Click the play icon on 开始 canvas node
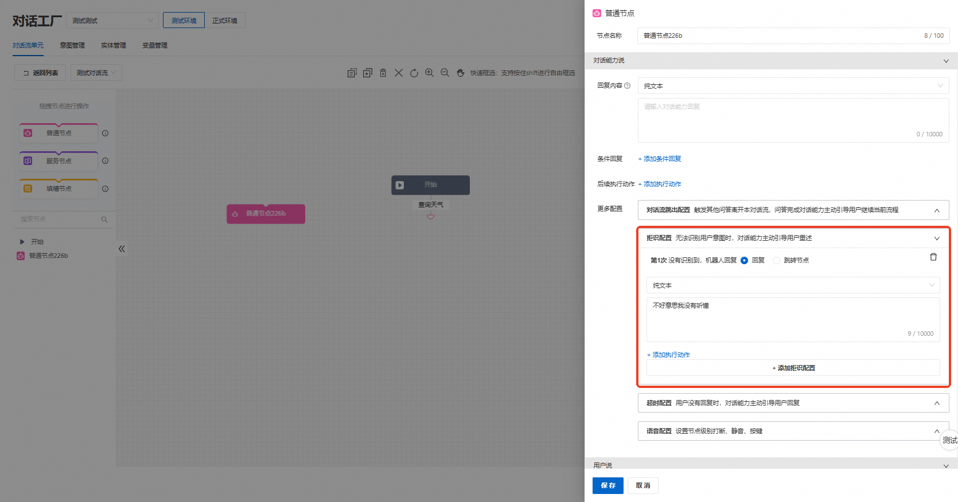Viewport: 958px width, 502px height. coord(400,185)
